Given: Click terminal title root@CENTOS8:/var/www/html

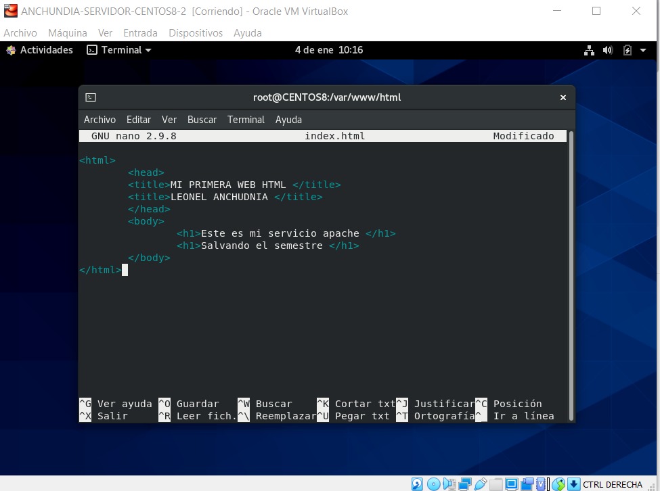Looking at the screenshot, I should [327, 97].
